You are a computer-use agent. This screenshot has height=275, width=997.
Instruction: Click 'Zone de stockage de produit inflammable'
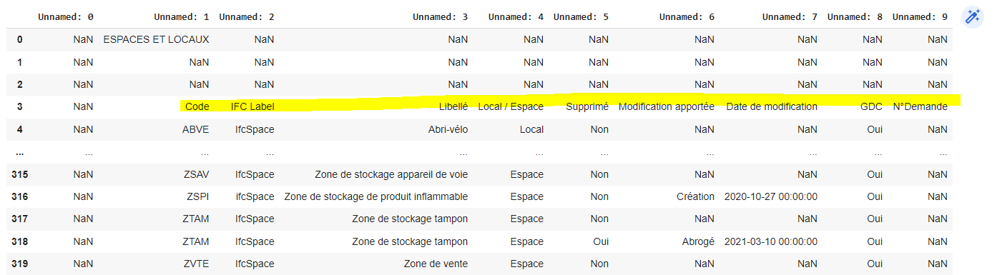[x=376, y=196]
